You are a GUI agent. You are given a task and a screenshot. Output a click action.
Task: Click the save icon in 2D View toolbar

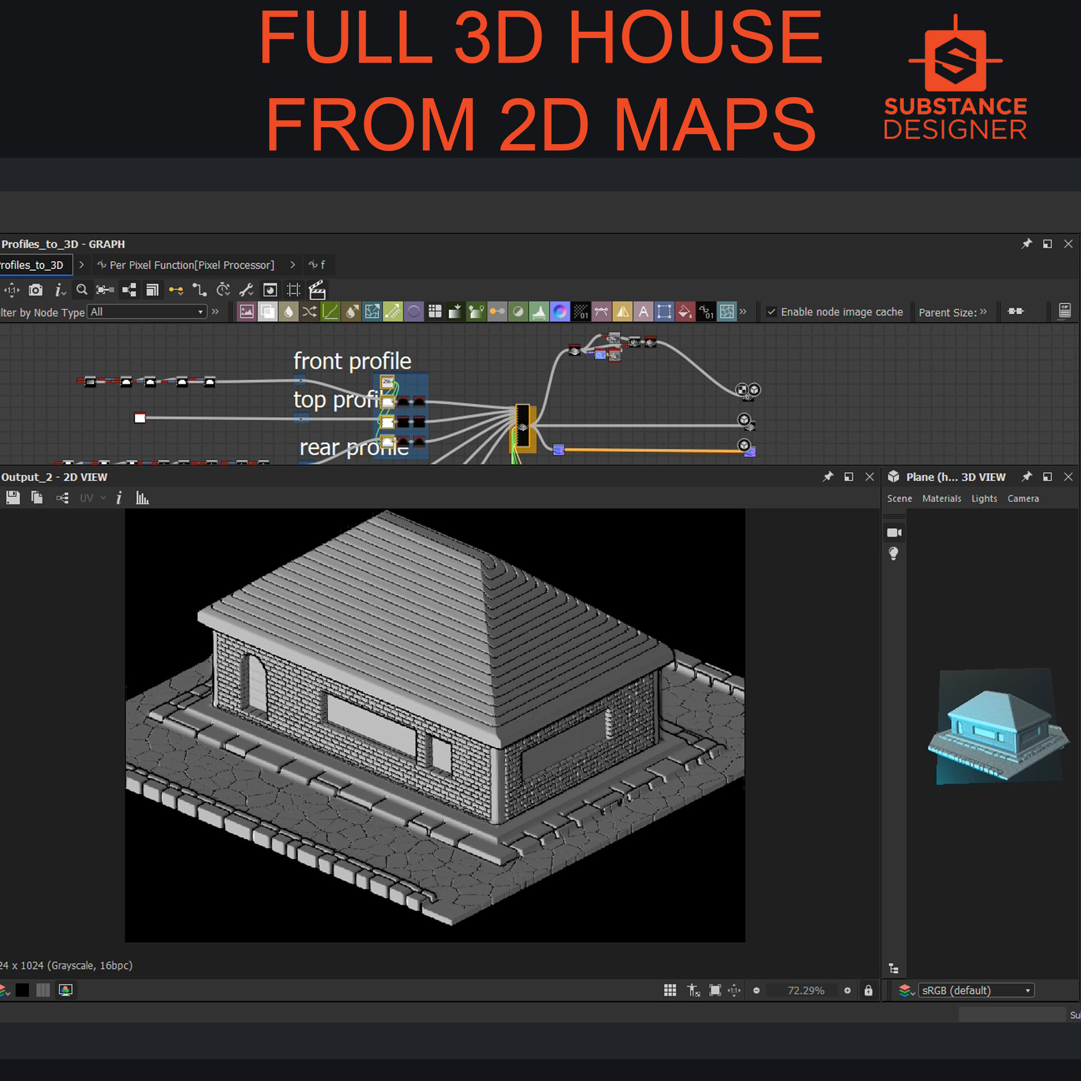(x=13, y=498)
